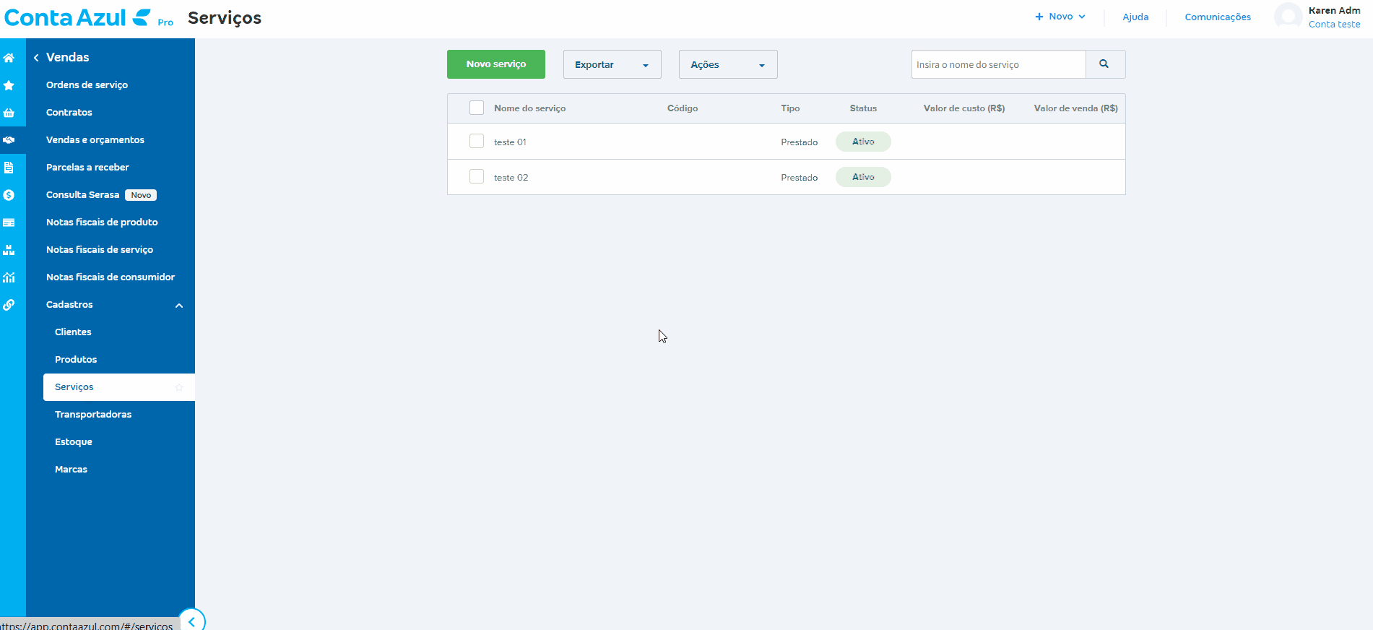The image size is (1373, 630).
Task: Check the box for teste 01
Action: coord(477,141)
